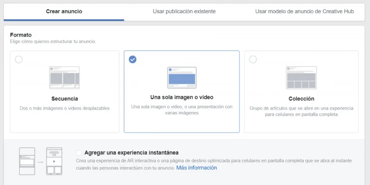This screenshot has height=185, width=370.
Task: Click the Colección card title
Action: click(301, 99)
